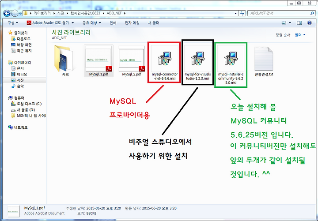
Task: Click the 라이브러리 breadcrumb in the address bar
Action: [42, 13]
